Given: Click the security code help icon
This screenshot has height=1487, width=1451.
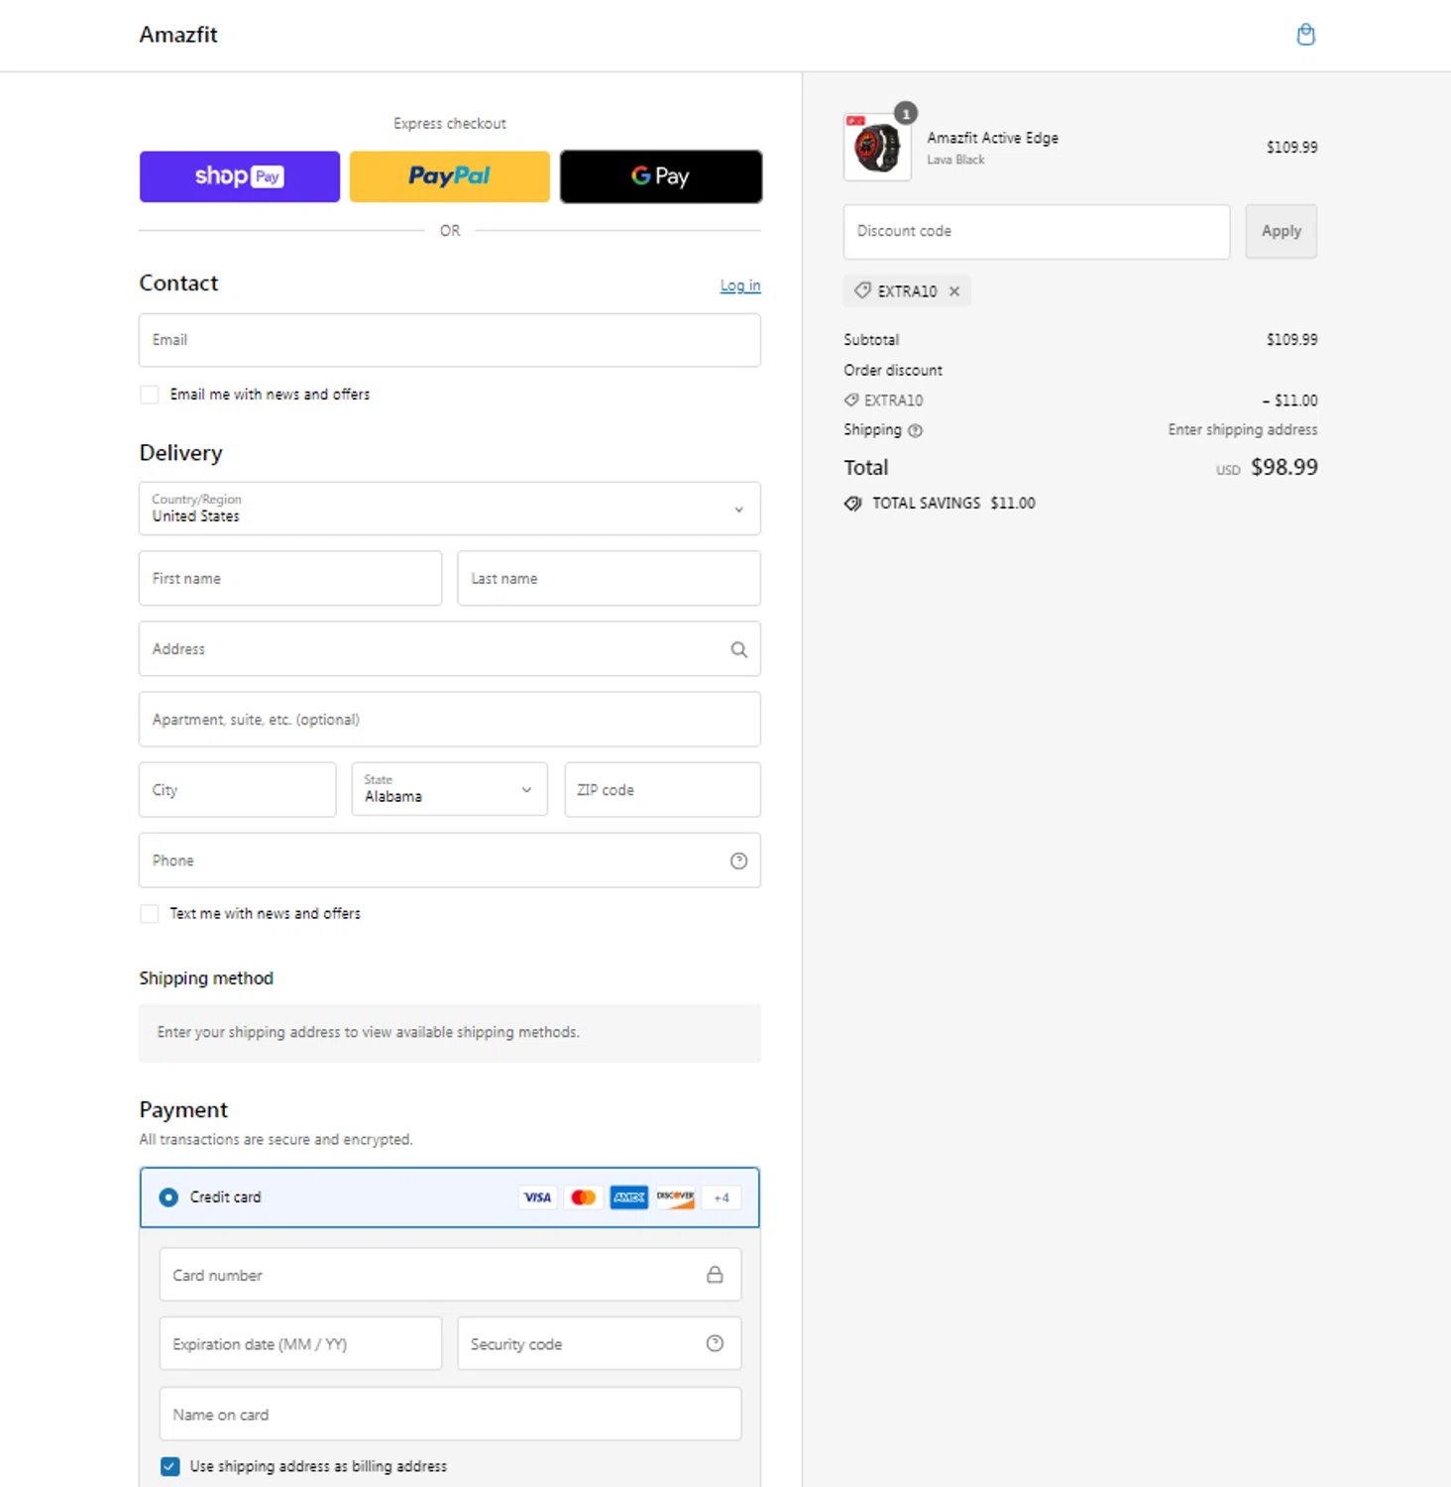Looking at the screenshot, I should tap(715, 1343).
